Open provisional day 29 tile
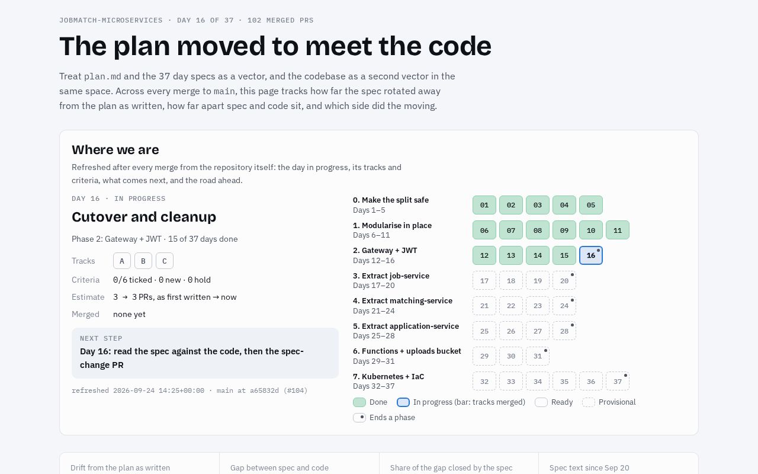 coord(484,356)
